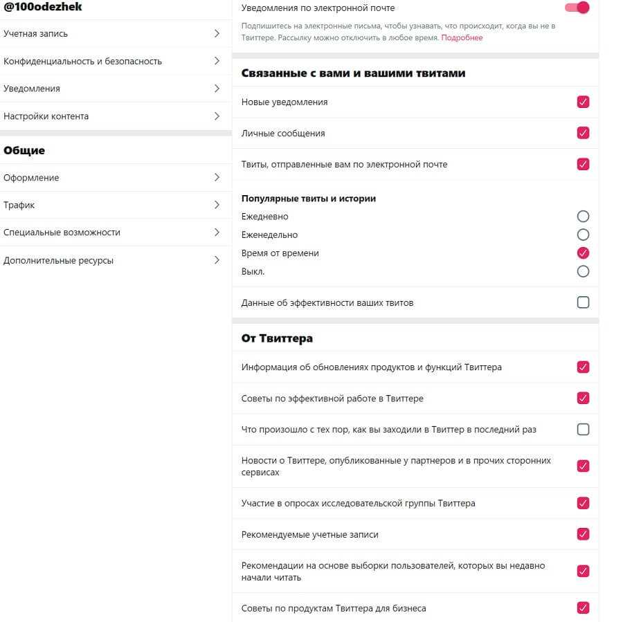Viewport: 623px width, 622px height.
Task: Click Дополнительные ресурсы arrow icon
Action: (x=217, y=260)
